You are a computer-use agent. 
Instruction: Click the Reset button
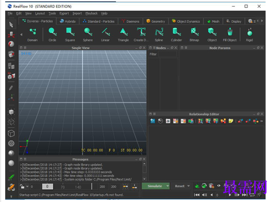179,186
